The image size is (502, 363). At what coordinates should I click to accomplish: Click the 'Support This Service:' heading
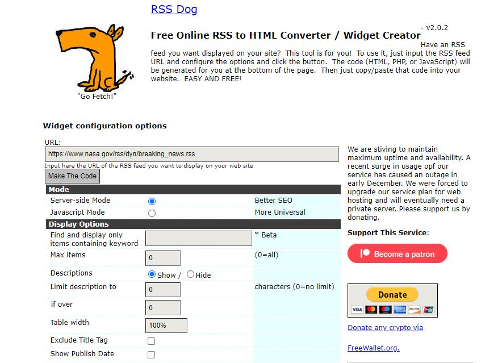[x=388, y=233]
